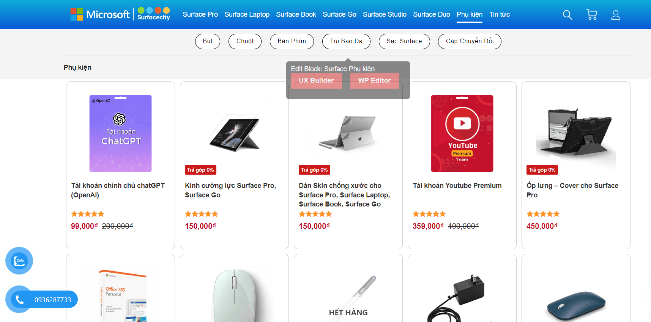Click the user account icon
This screenshot has height=322, width=651.
(x=615, y=15)
